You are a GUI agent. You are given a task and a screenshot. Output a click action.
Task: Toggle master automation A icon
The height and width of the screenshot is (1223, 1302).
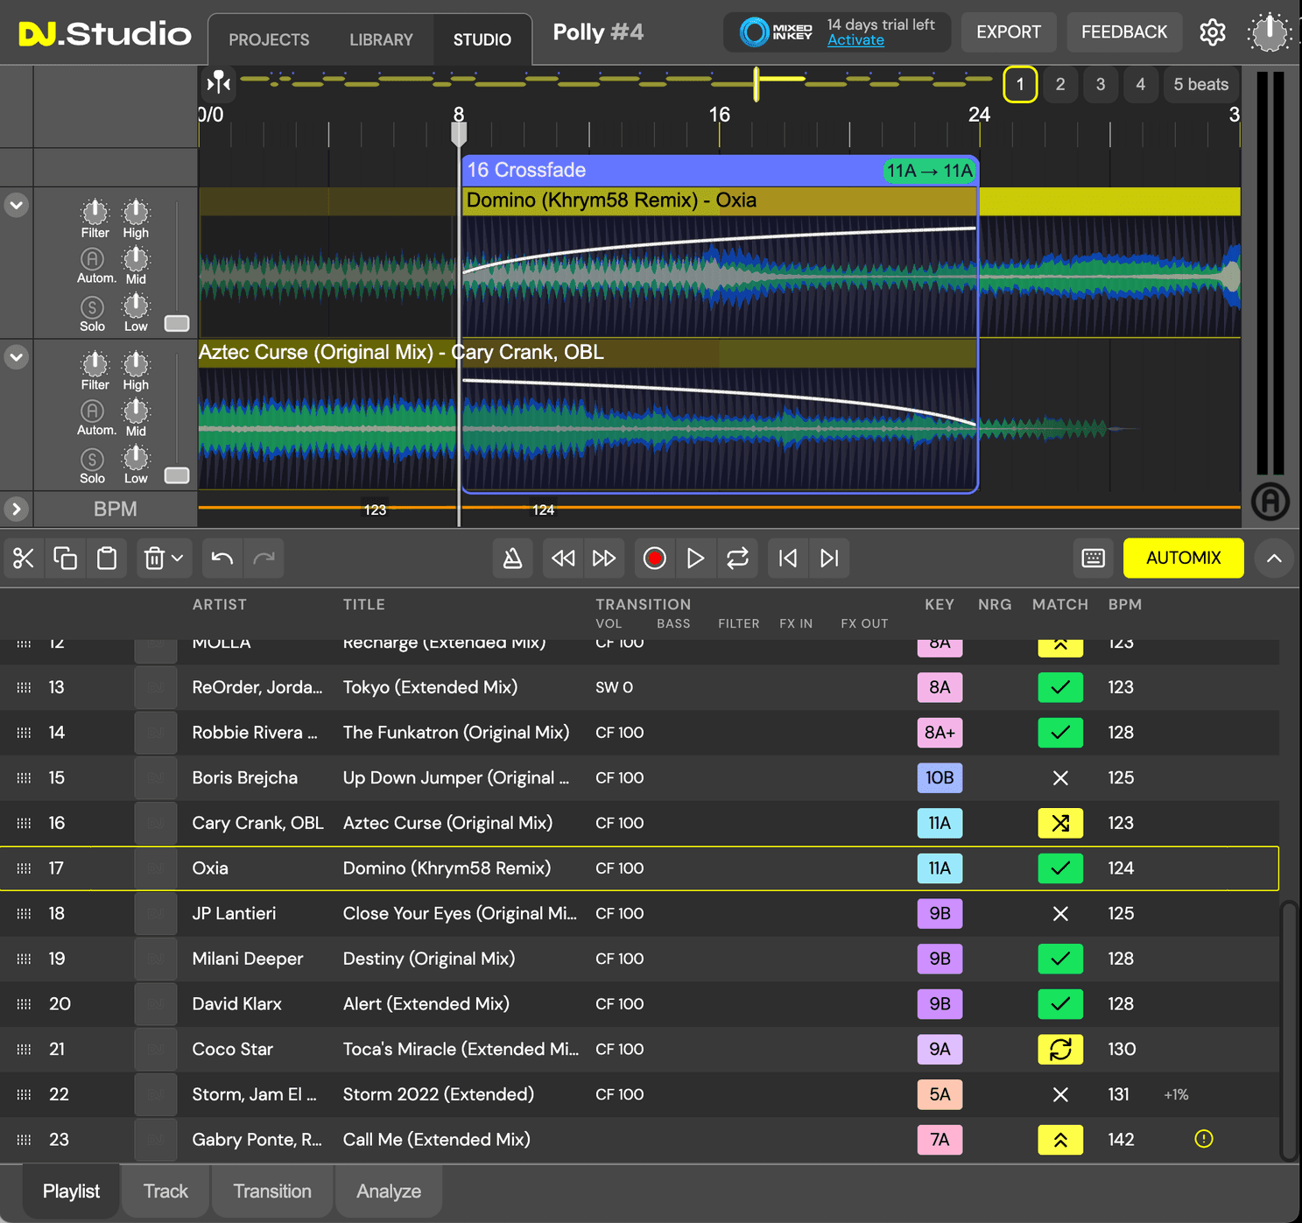point(1270,502)
